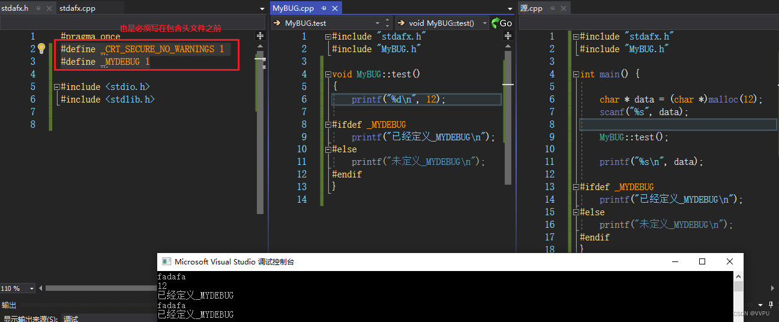Image resolution: width=779 pixels, height=322 pixels.
Task: Collapse the #include block at 源.cpp line 1
Action: pos(576,37)
